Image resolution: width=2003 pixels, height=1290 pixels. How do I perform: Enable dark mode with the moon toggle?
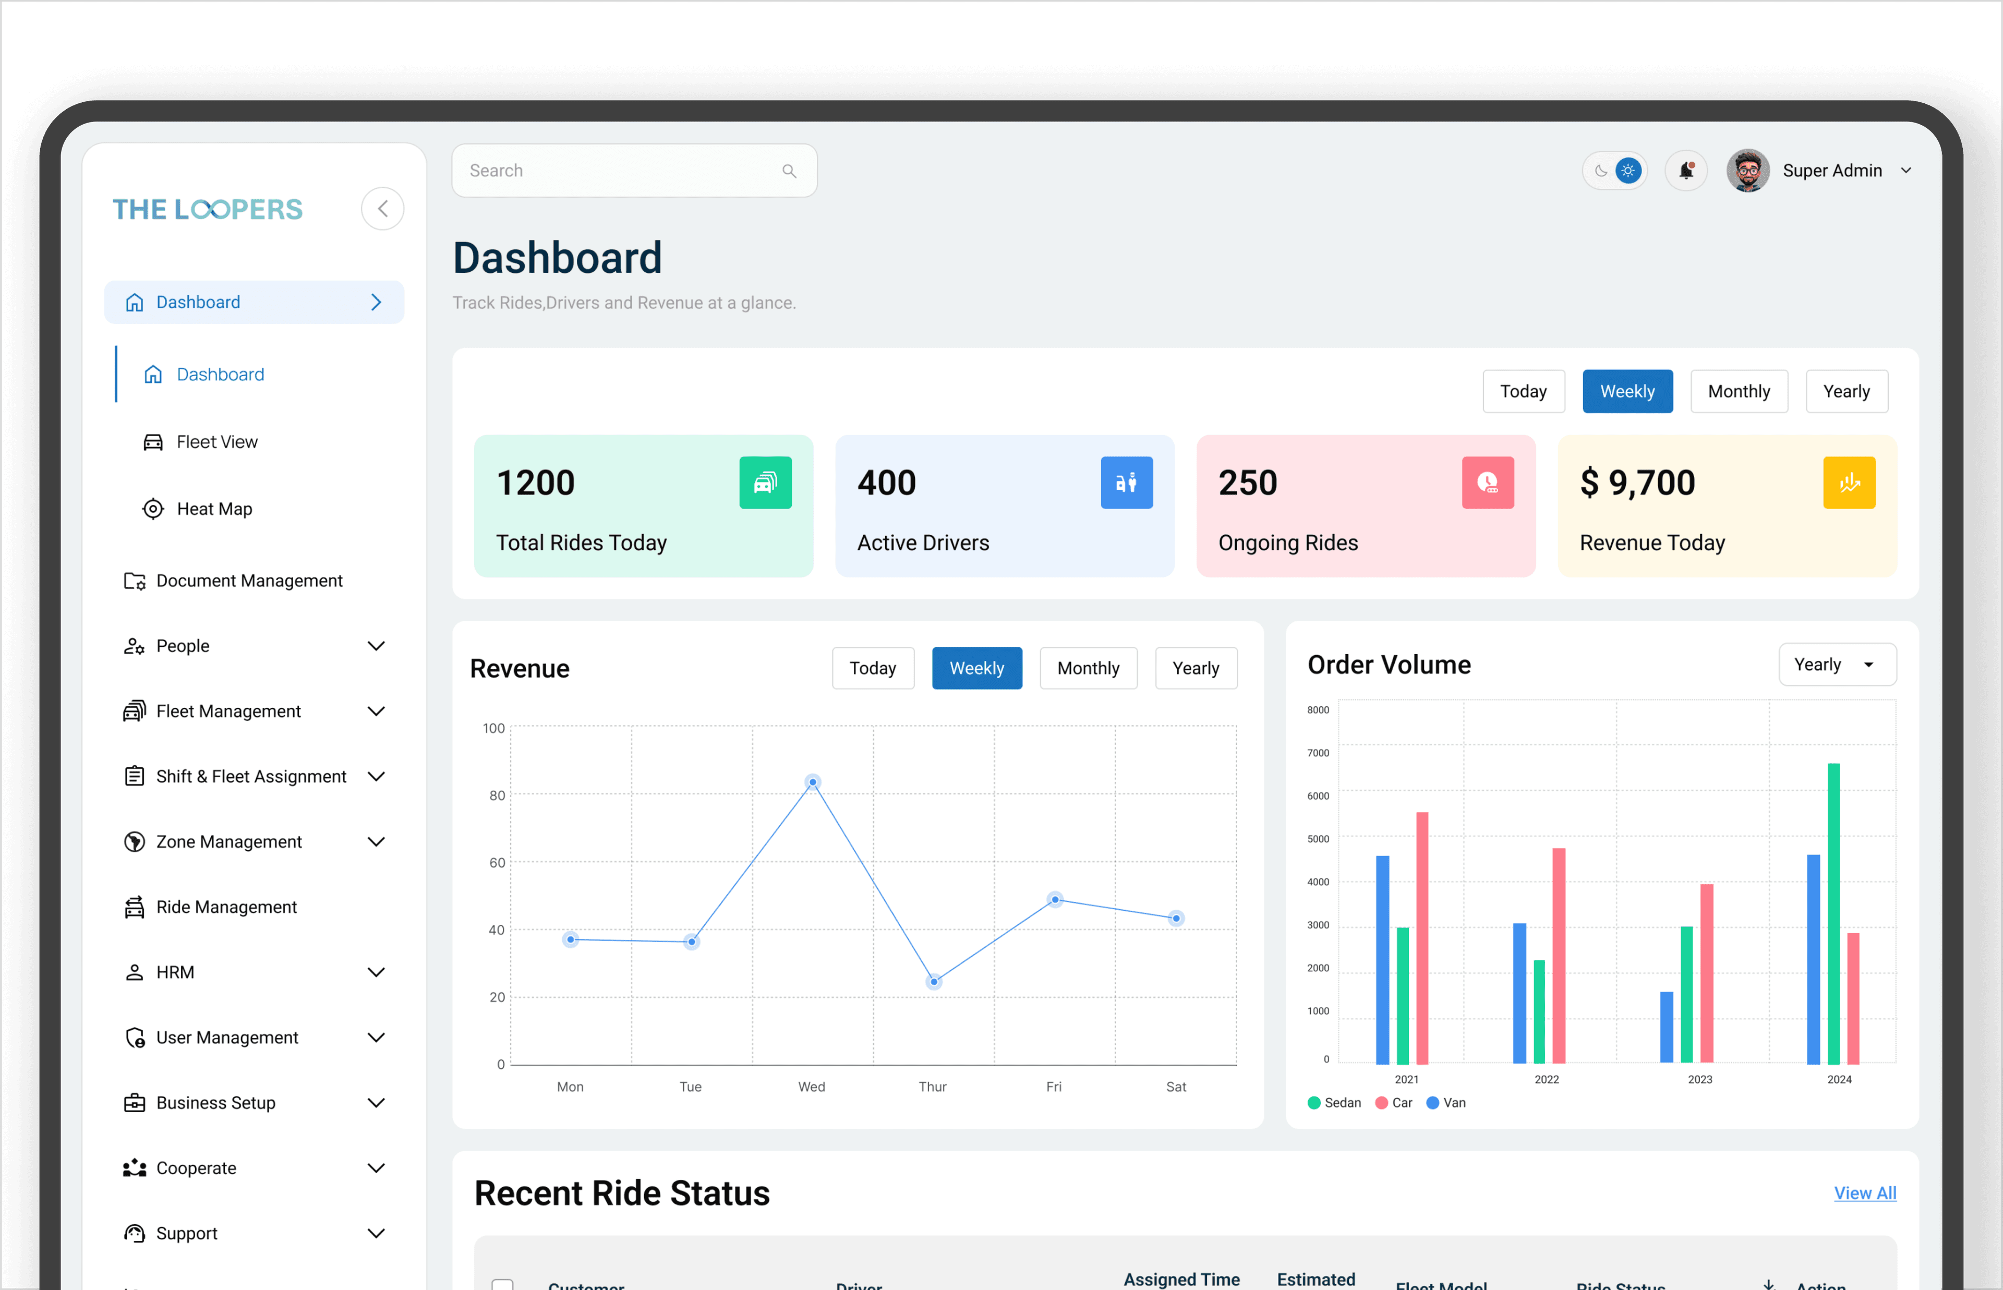1600,170
